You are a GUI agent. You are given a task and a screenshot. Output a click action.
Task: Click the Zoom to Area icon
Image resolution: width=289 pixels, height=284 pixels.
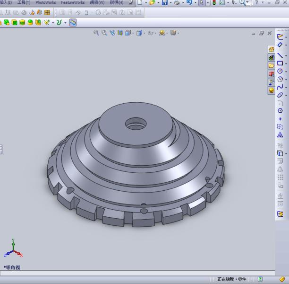[x=104, y=33]
